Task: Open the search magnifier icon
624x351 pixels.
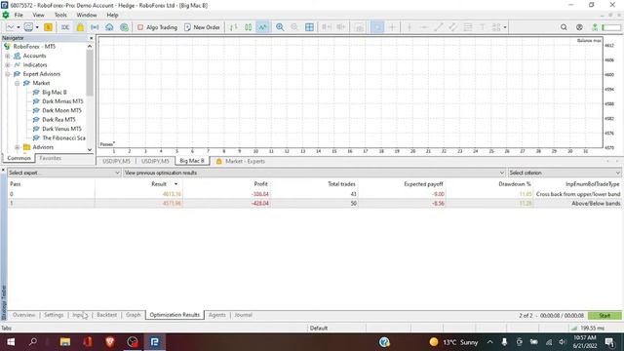Action: pos(564,27)
